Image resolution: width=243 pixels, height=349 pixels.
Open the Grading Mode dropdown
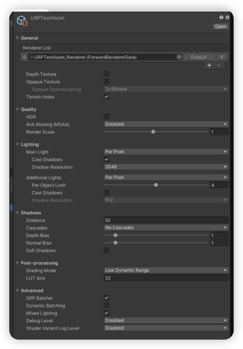(166, 270)
